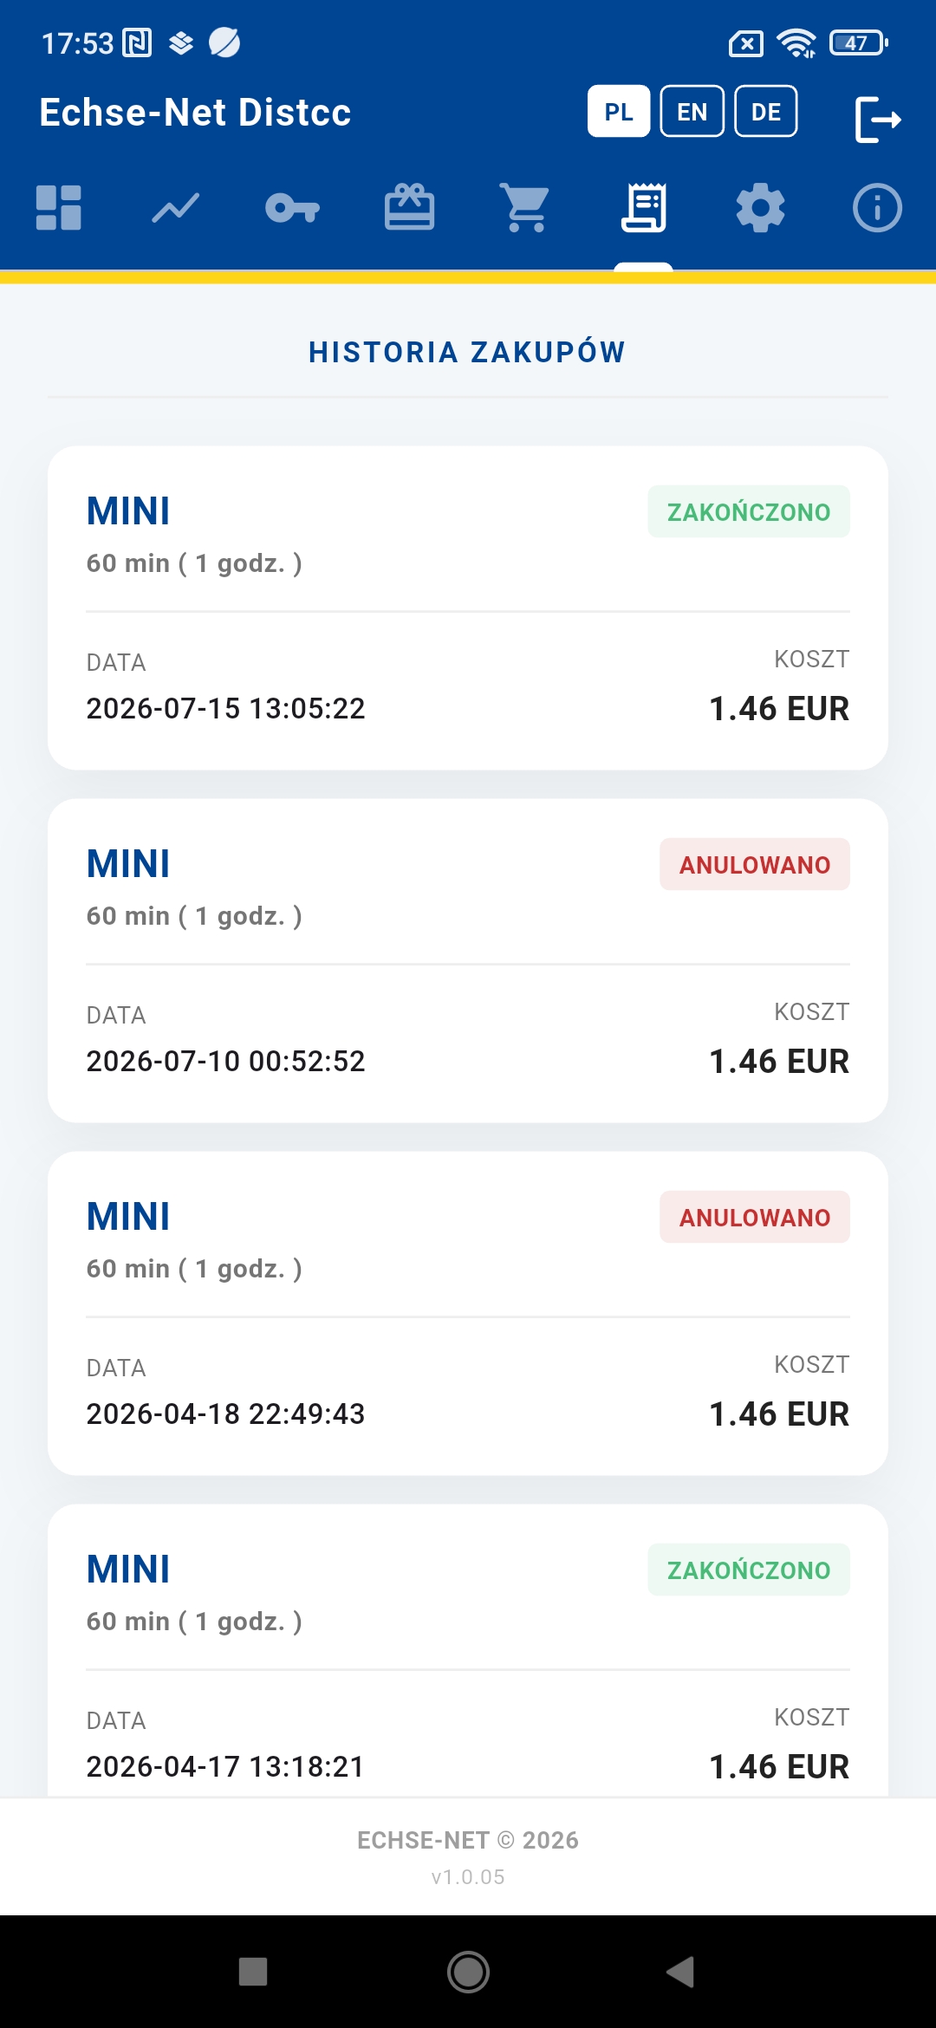Screen dimensions: 936x2028
Task: Switch language to DE
Action: pos(766,111)
